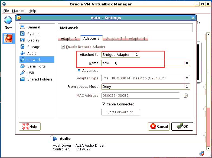Uncheck the Cable Connected checkbox

[103, 104]
